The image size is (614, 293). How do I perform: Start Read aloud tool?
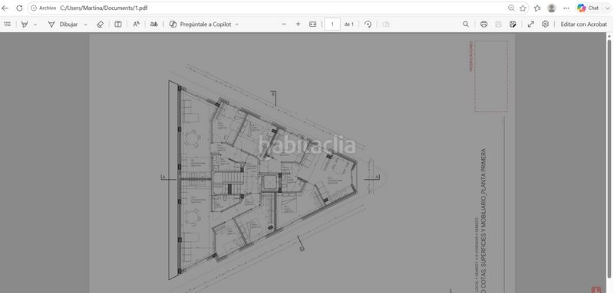coord(136,24)
